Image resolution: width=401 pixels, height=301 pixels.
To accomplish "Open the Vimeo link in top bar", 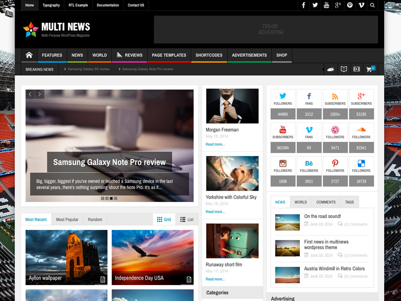I will point(361,5).
